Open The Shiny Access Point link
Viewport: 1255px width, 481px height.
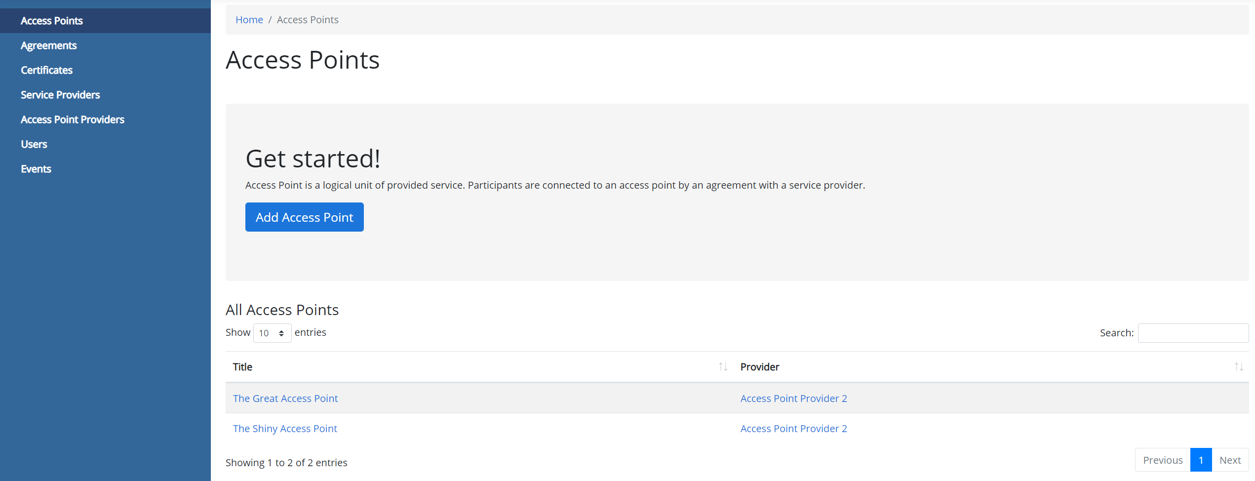pos(285,429)
